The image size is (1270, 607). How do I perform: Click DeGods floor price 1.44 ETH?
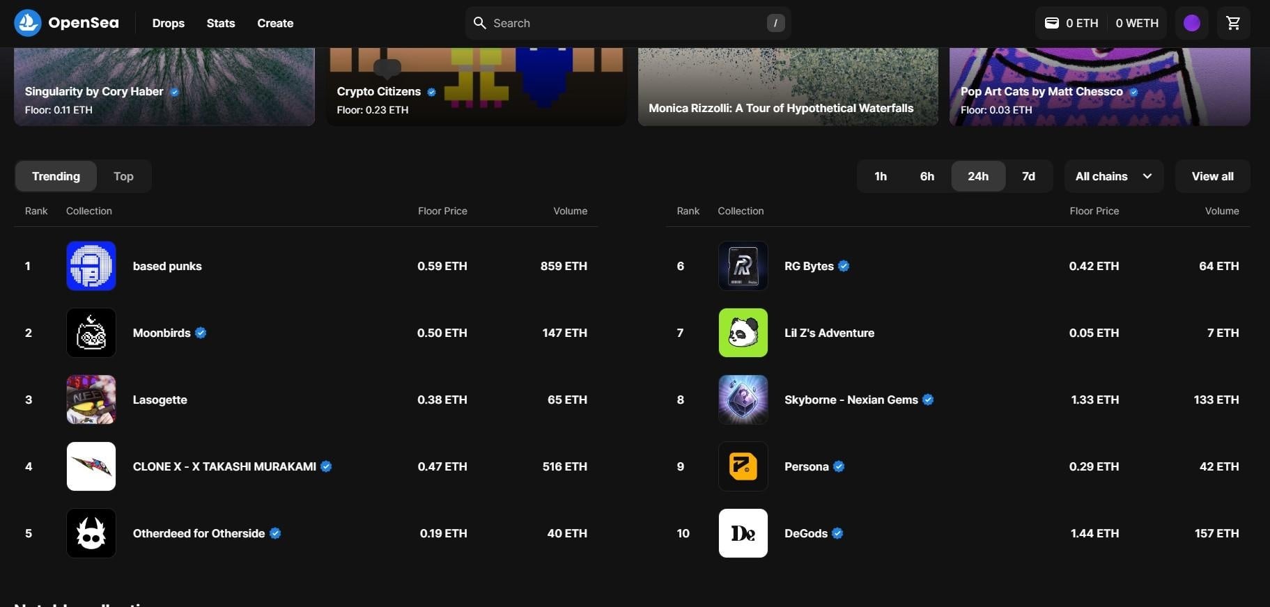[x=1094, y=533]
